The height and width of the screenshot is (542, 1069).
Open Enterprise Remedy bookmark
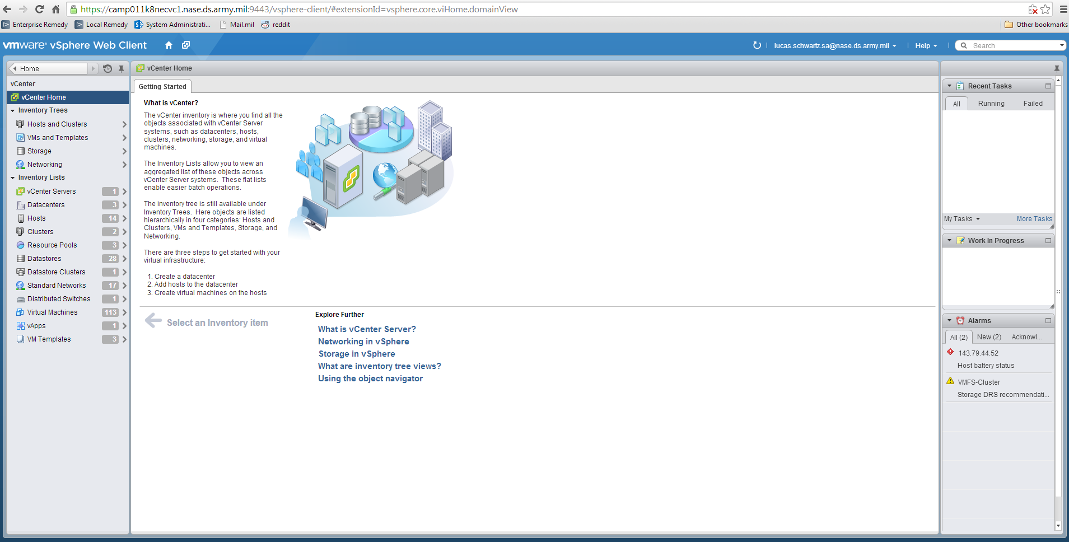click(x=35, y=25)
